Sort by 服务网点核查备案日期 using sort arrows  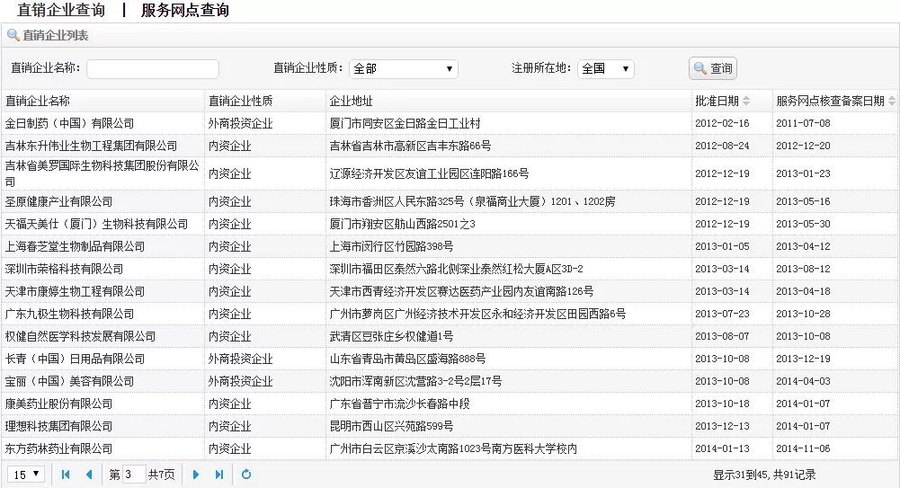[x=891, y=101]
